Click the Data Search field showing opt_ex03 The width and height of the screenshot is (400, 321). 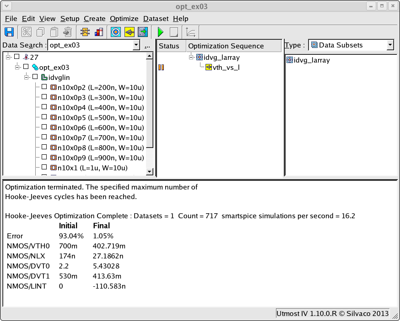(91, 45)
